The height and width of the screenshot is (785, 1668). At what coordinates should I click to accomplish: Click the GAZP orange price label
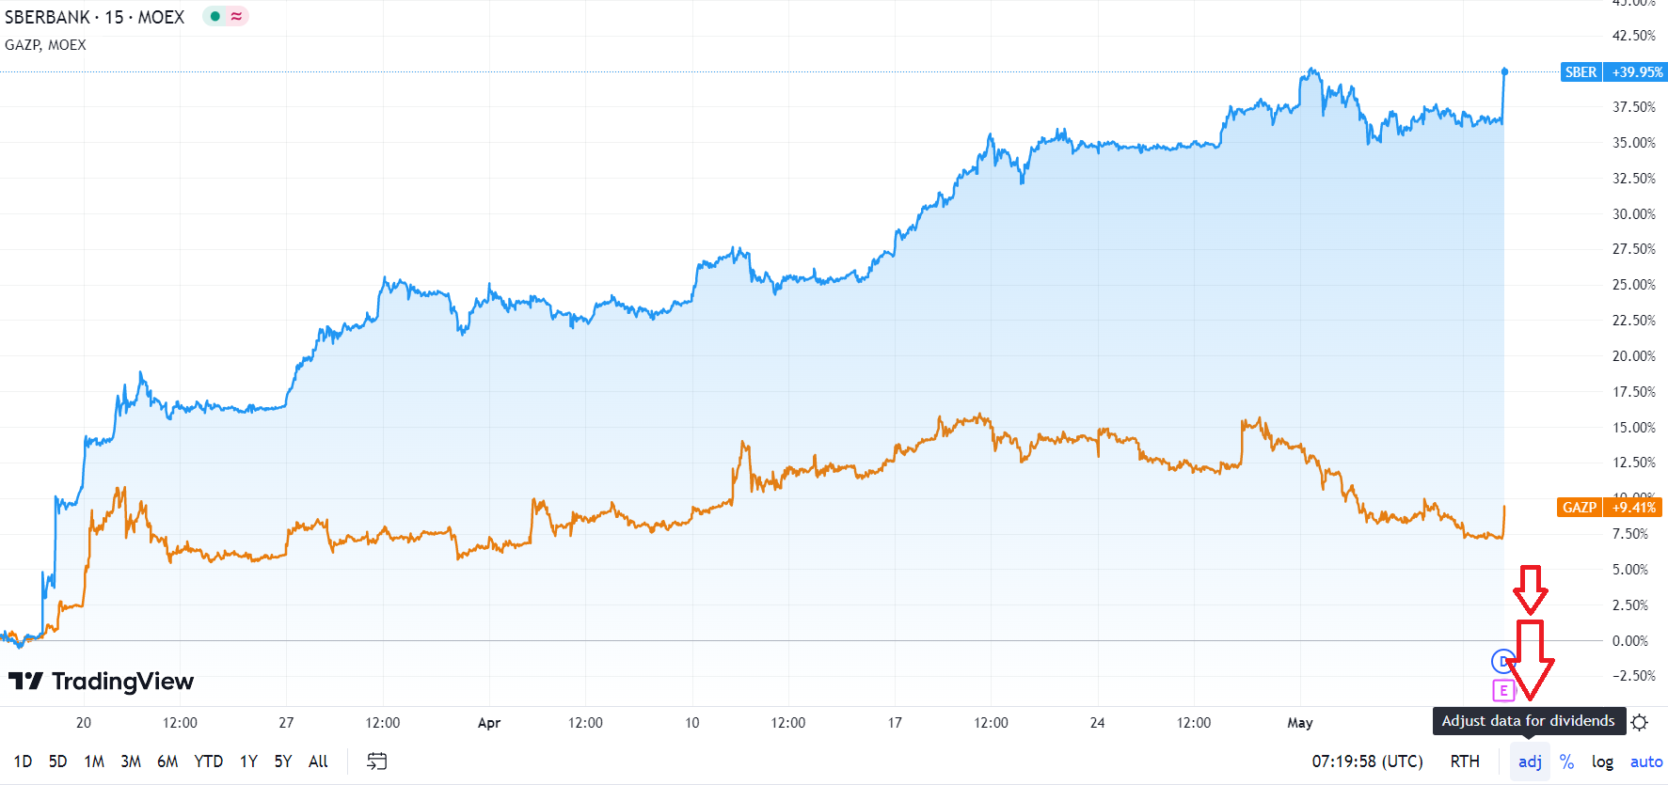coord(1610,508)
